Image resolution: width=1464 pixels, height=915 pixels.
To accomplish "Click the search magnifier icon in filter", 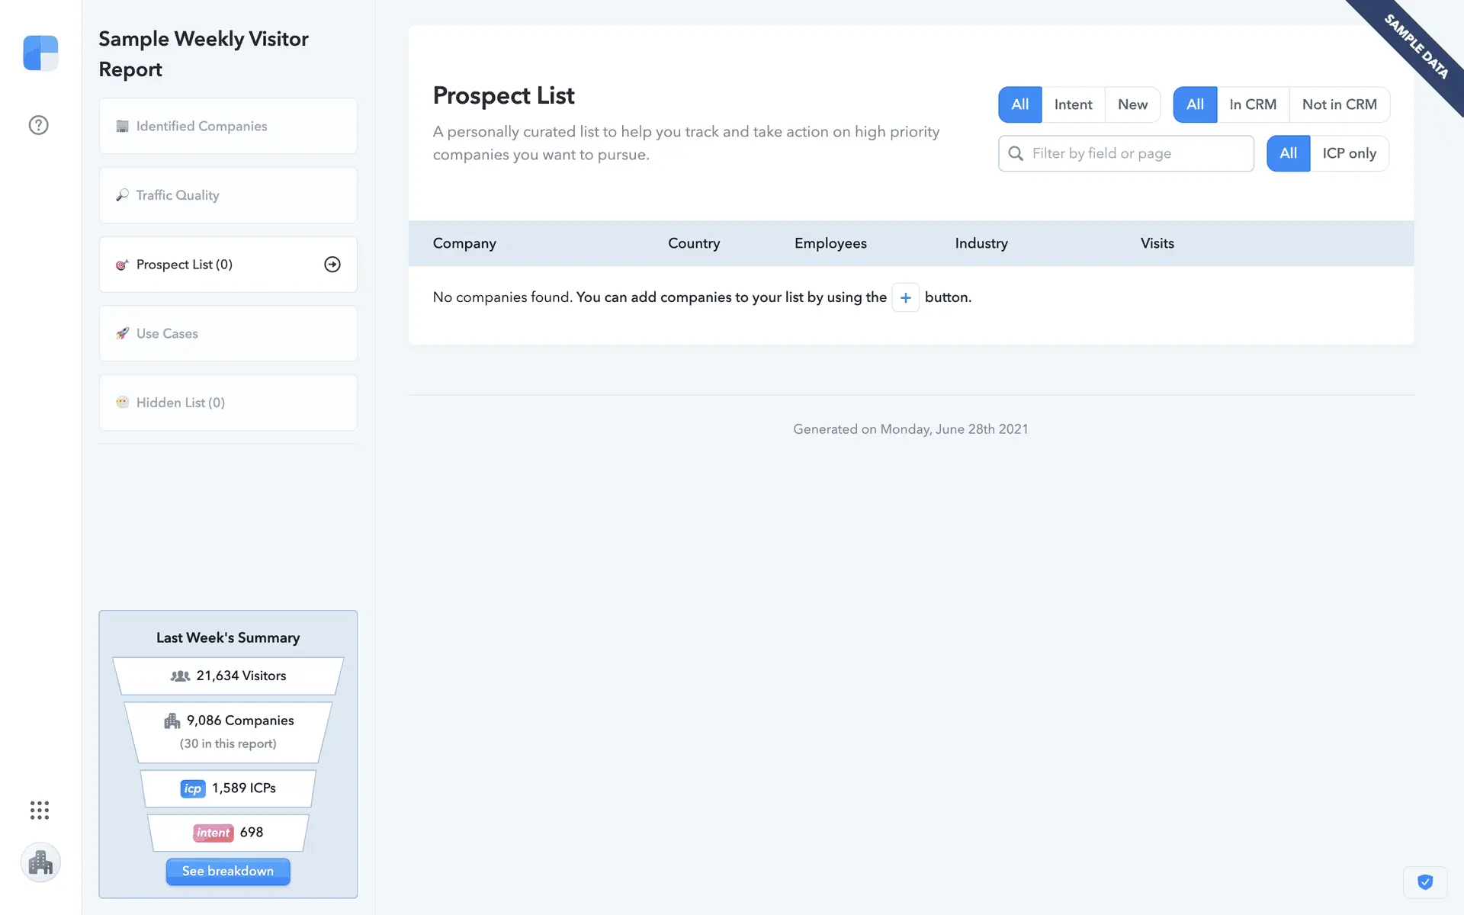I will (x=1016, y=153).
